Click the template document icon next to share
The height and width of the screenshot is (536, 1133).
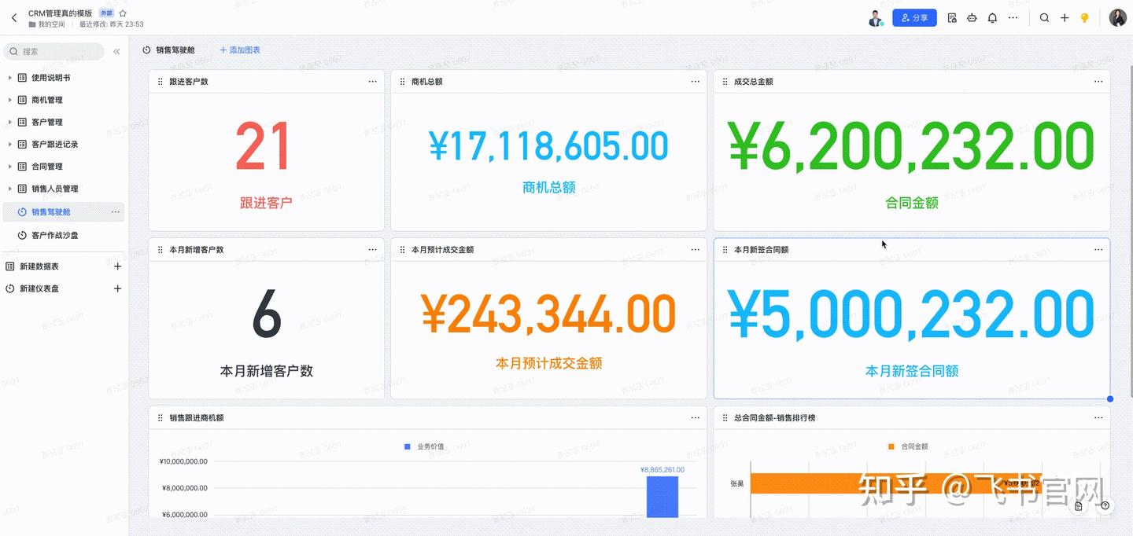pos(951,17)
